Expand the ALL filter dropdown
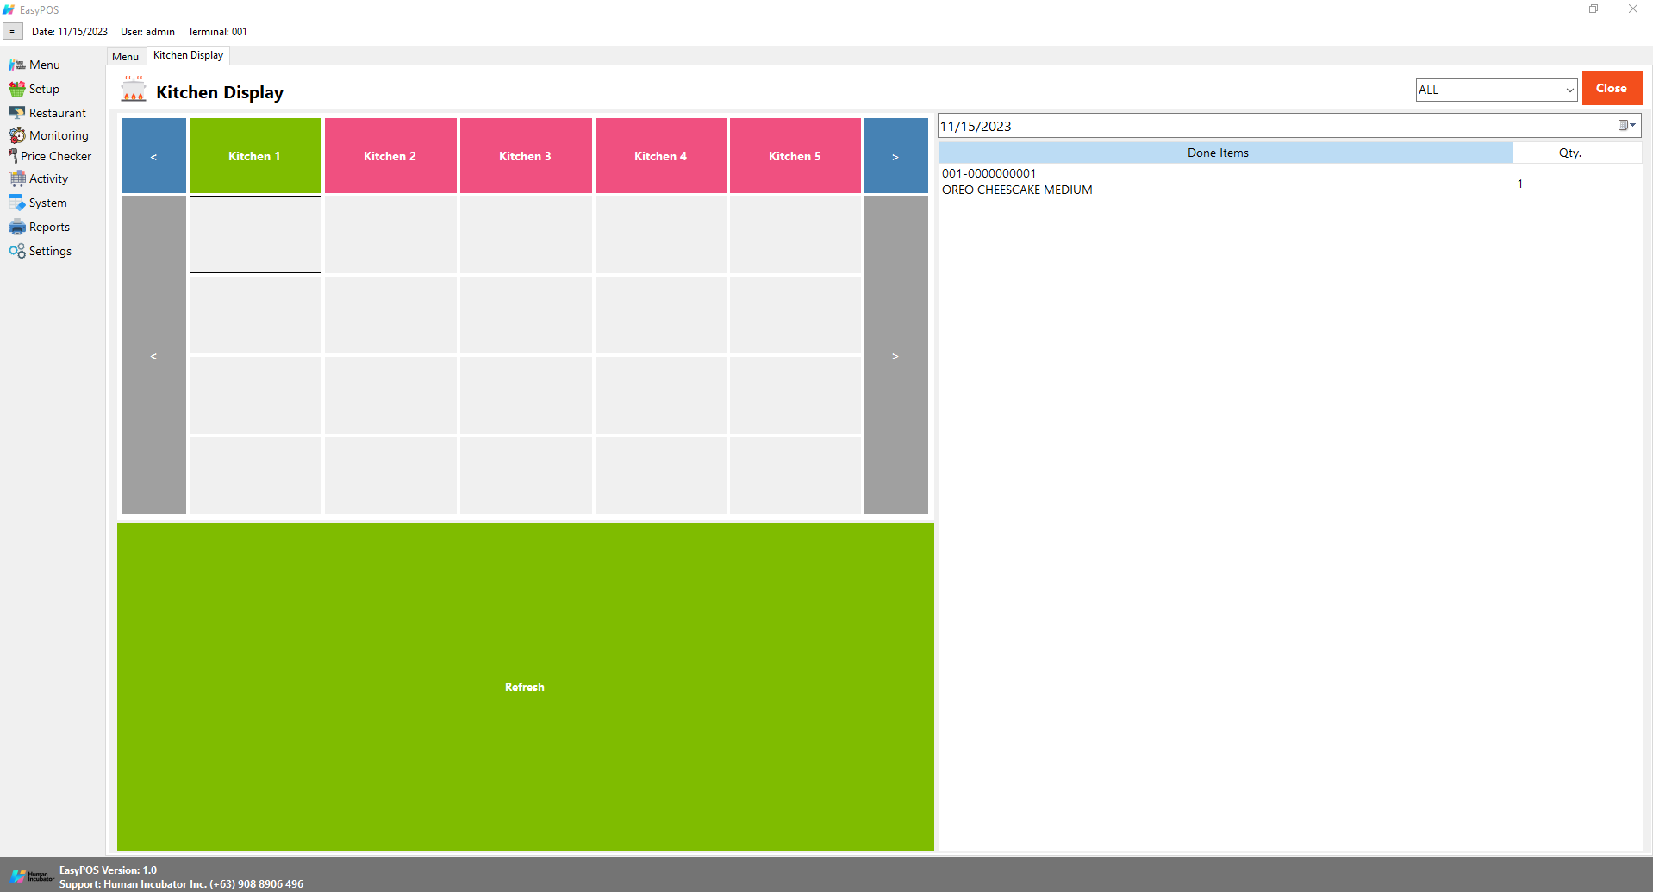The image size is (1653, 892). coord(1569,90)
